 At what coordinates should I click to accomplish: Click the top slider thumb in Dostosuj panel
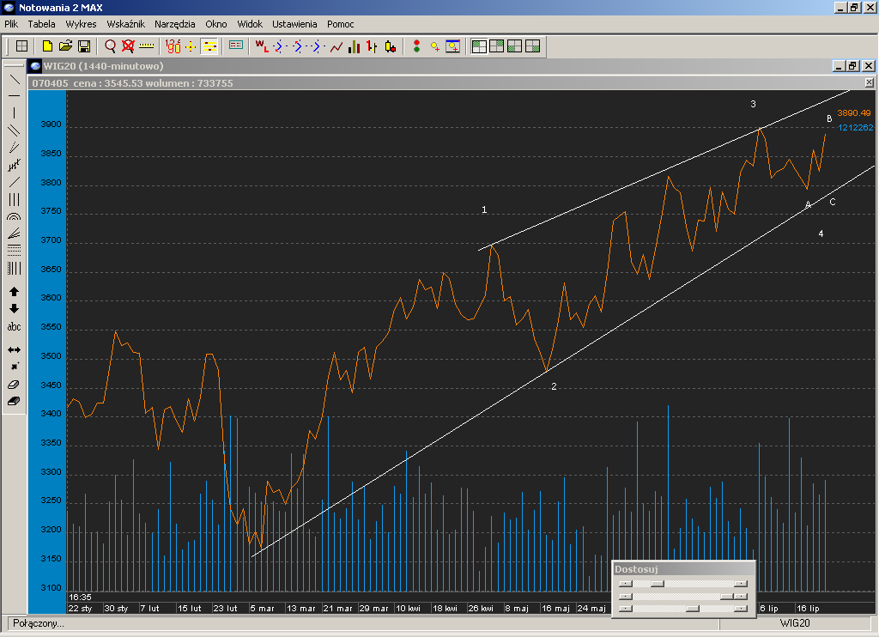(x=657, y=584)
